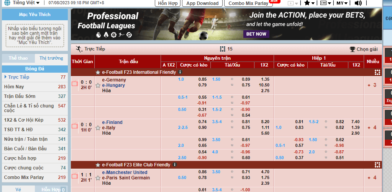Click the globe language icon

[x=8, y=3]
